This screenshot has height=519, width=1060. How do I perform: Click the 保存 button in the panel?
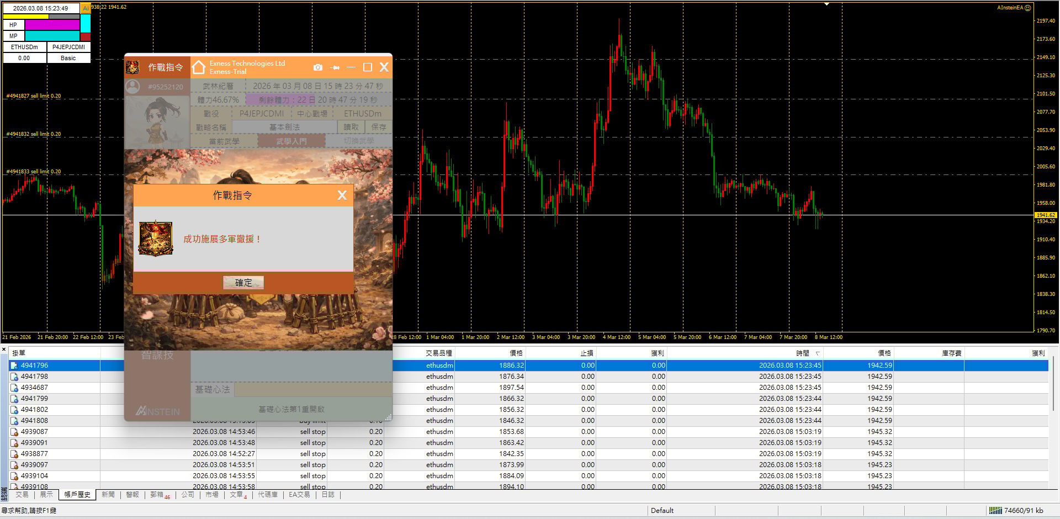click(379, 127)
